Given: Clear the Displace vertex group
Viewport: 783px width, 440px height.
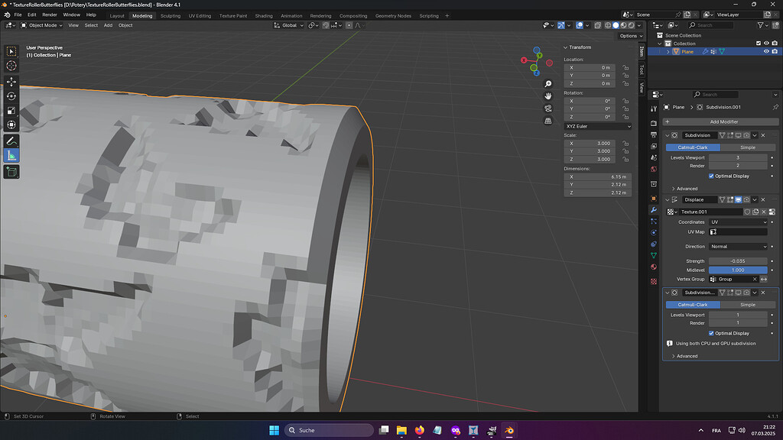Looking at the screenshot, I should (755, 280).
